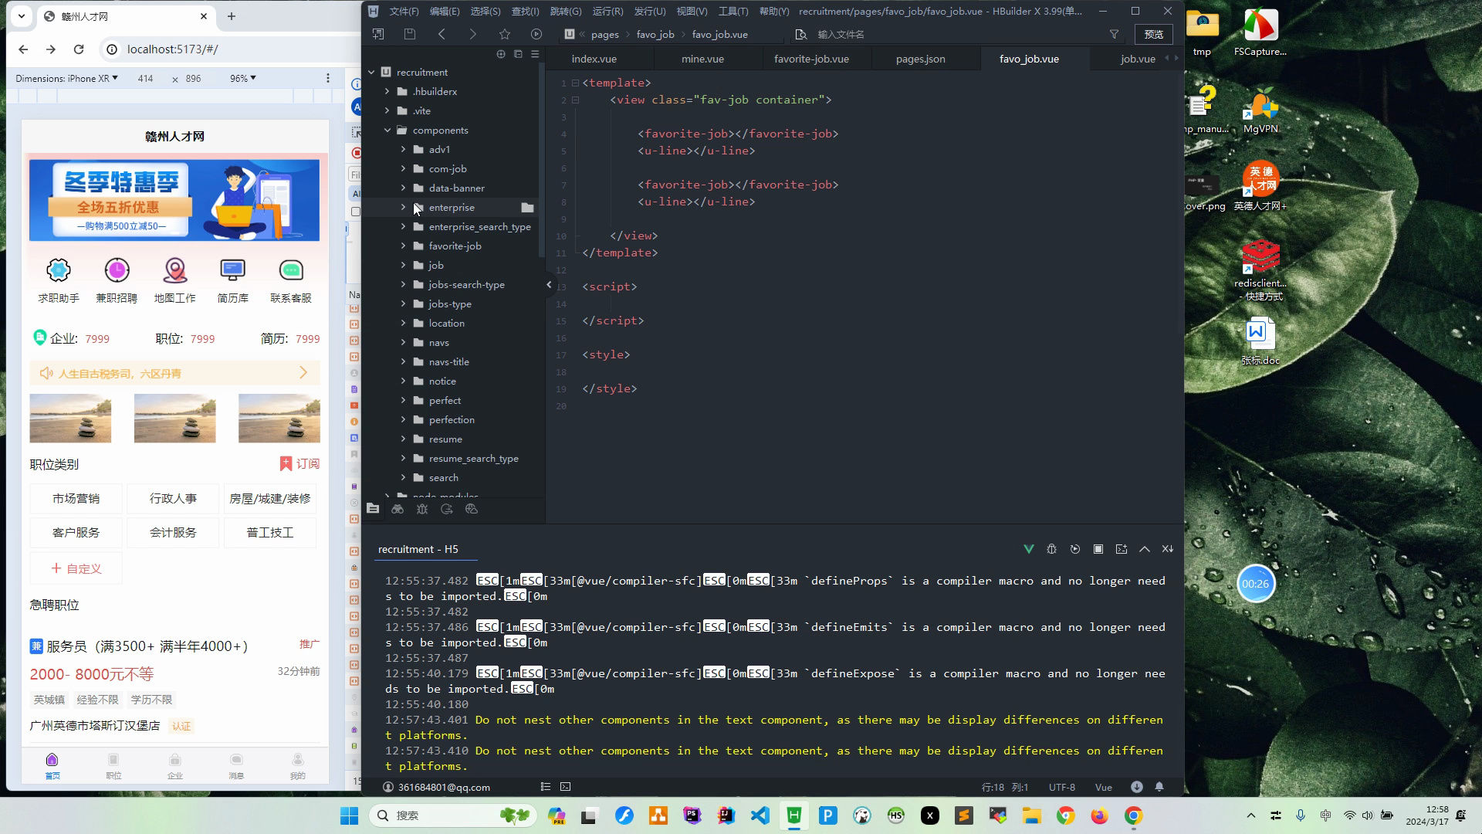Click the Windows Start button on taskbar
1482x834 pixels.
coord(349,815)
